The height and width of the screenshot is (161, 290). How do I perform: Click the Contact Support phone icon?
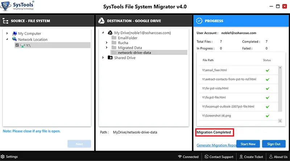tap(206, 157)
